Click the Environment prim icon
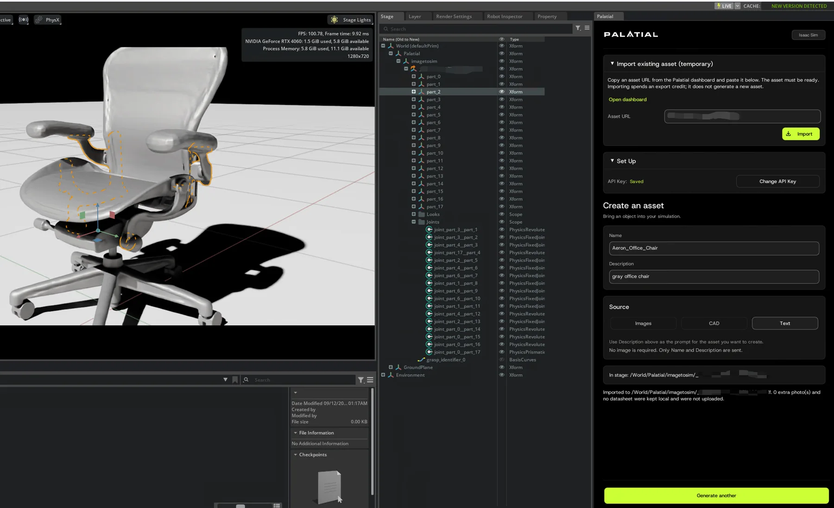The width and height of the screenshot is (834, 508). 391,375
